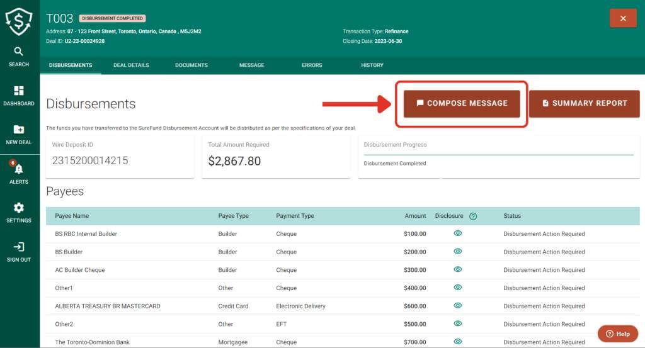Screen dimensions: 645x348
Task: Click the Payment Type column header
Action: pyautogui.click(x=295, y=216)
